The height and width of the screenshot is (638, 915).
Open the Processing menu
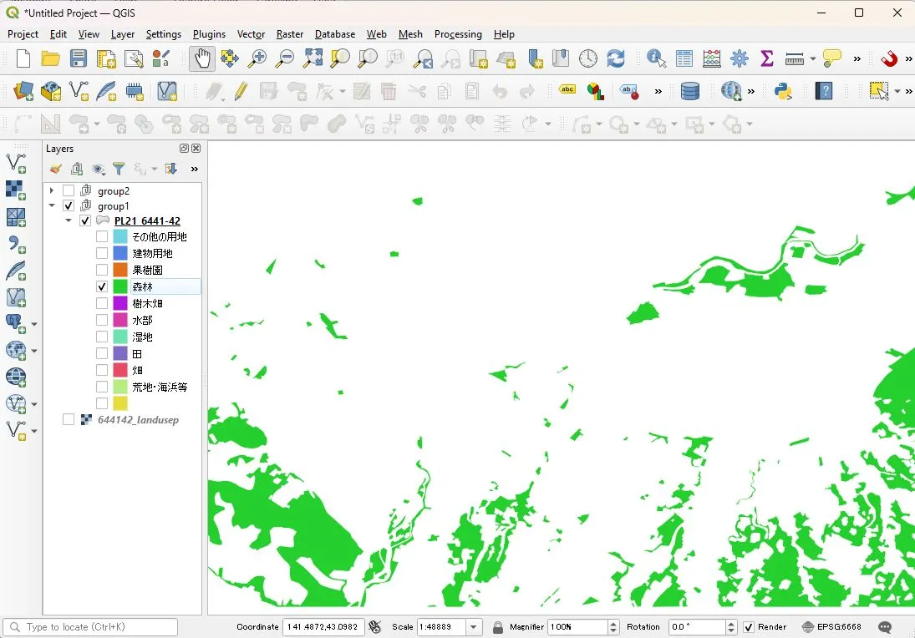[x=458, y=34]
